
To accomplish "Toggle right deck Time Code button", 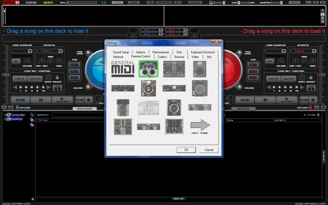I will (239, 52).
